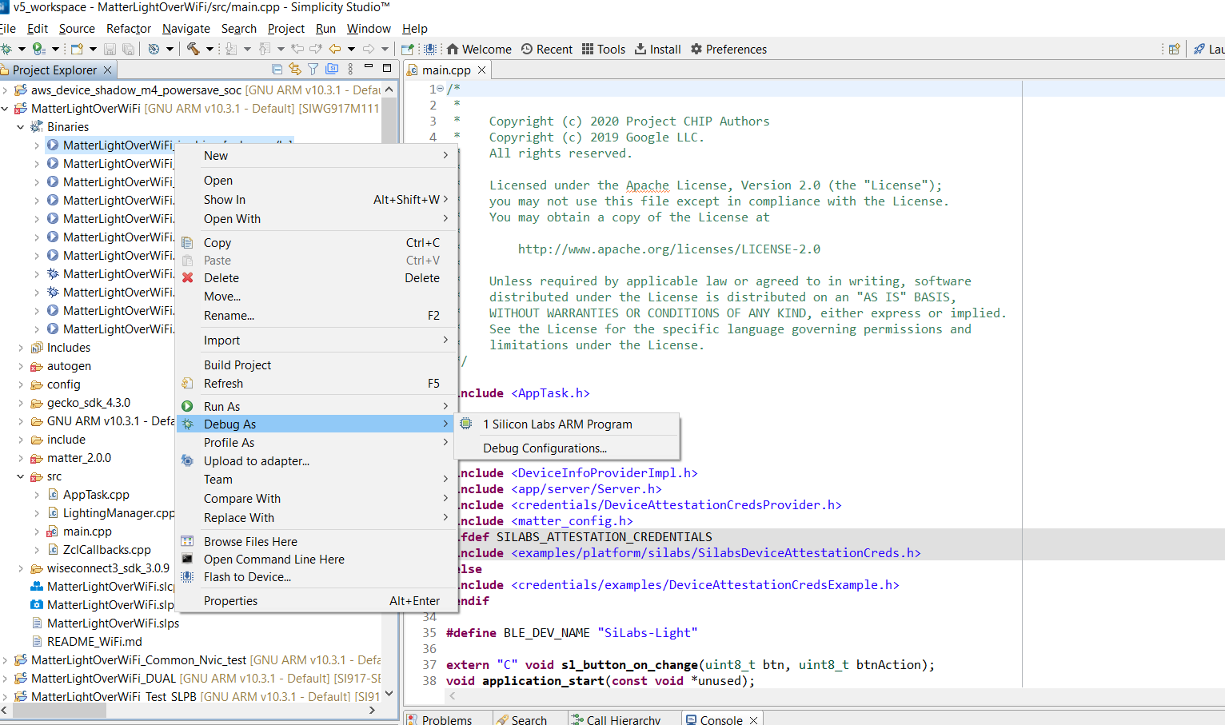The image size is (1225, 725).
Task: Collapse the src folder in tree
Action: (x=21, y=476)
